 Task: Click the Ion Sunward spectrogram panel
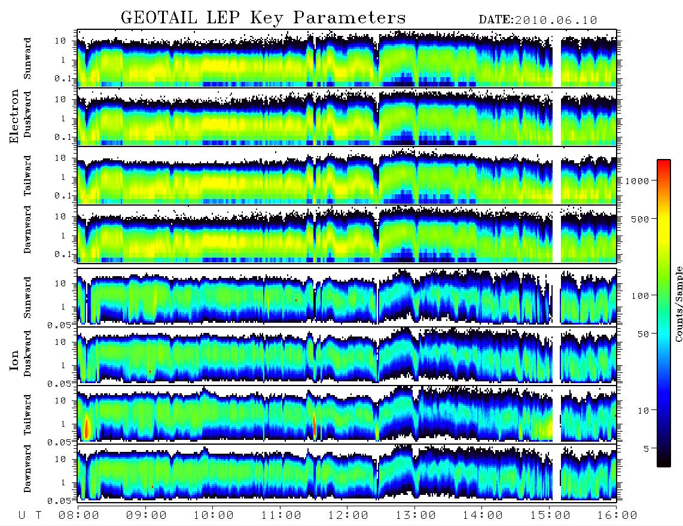tap(347, 297)
